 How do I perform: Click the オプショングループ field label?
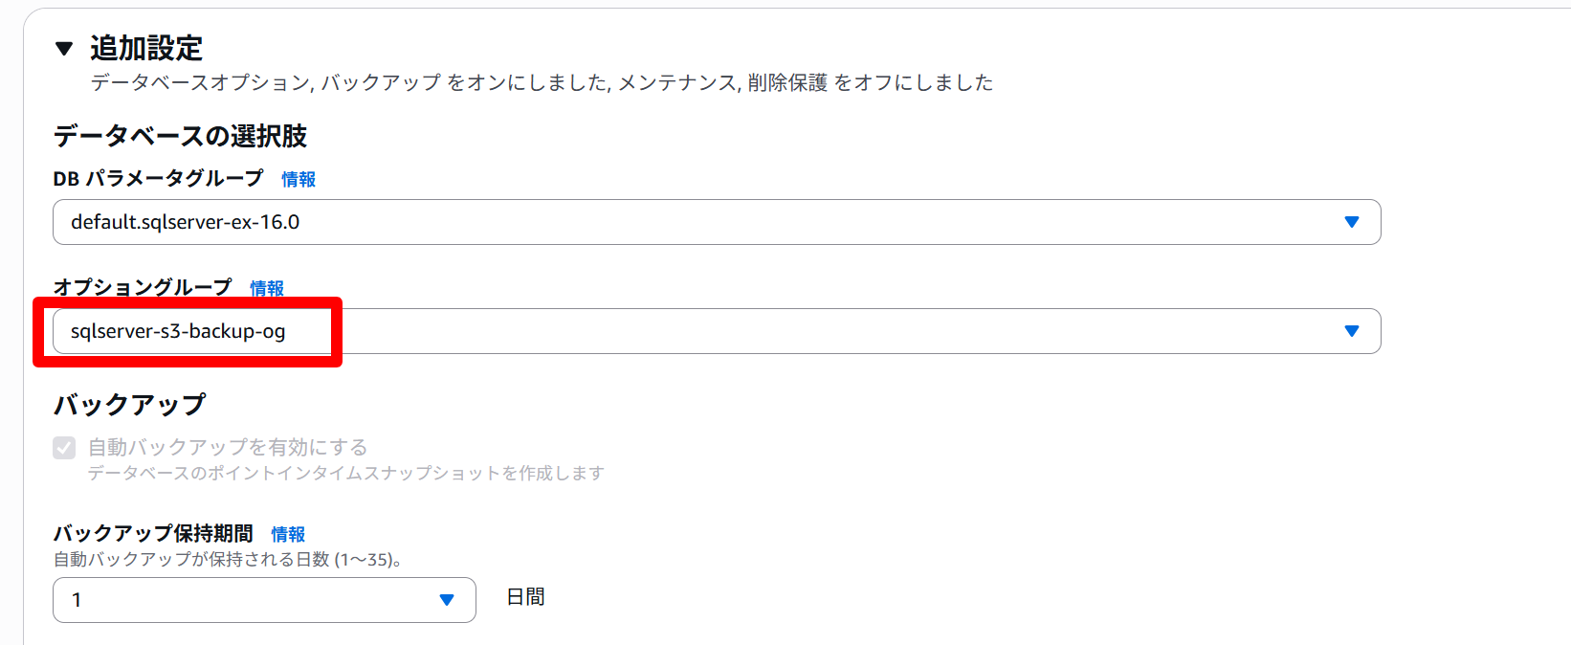coord(143,287)
